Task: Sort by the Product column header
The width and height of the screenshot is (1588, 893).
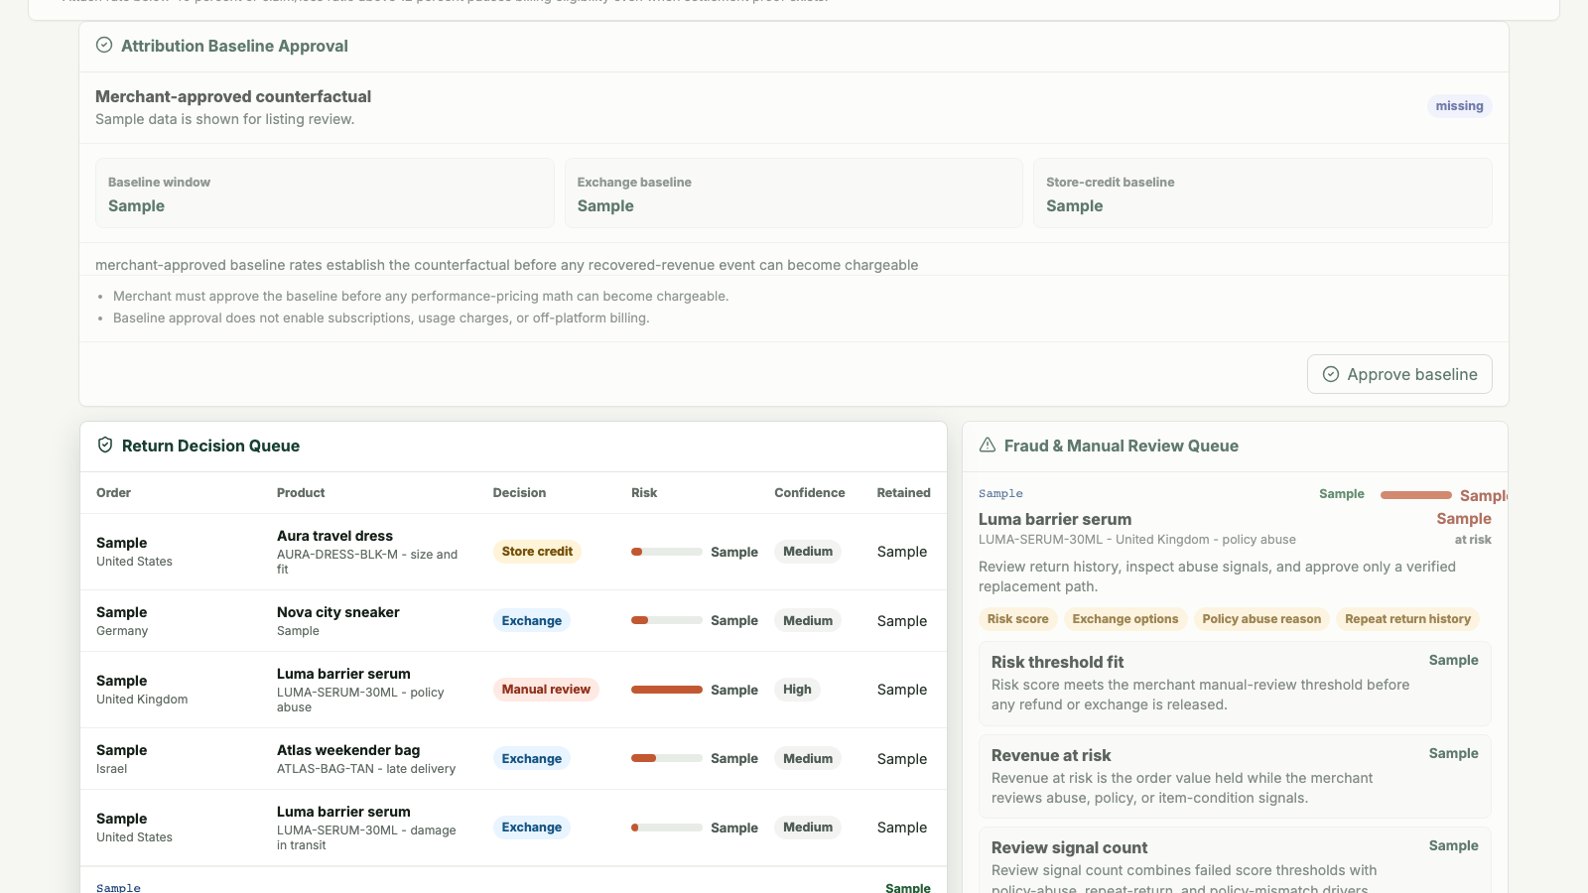Action: (x=301, y=493)
